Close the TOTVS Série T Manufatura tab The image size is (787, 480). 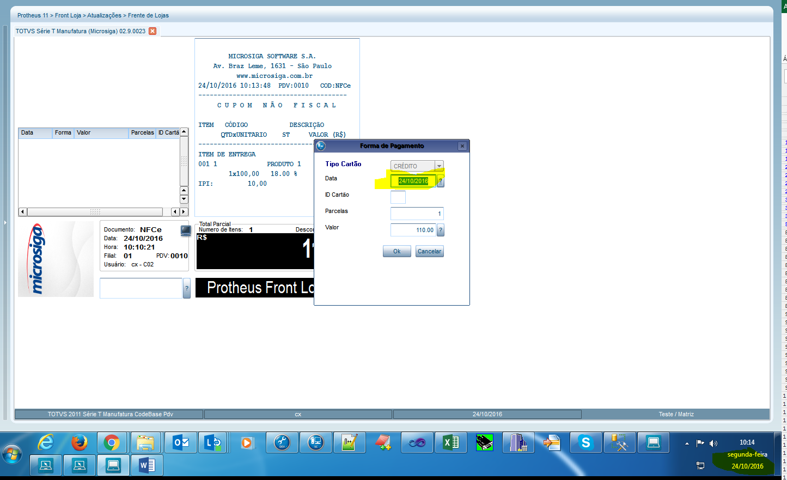pos(152,31)
